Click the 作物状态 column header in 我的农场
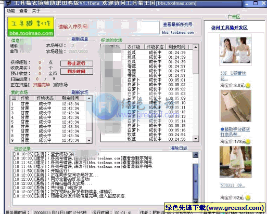This screenshot has width=267, height=214. click(x=45, y=98)
